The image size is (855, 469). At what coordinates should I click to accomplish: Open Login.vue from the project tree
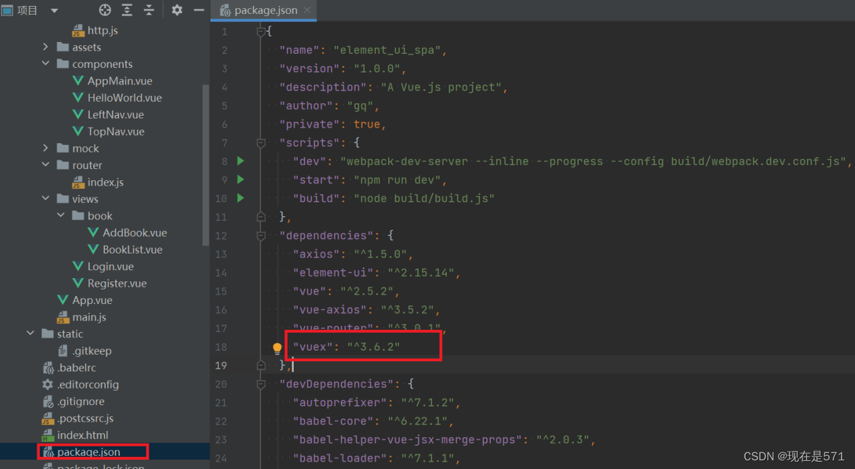110,266
